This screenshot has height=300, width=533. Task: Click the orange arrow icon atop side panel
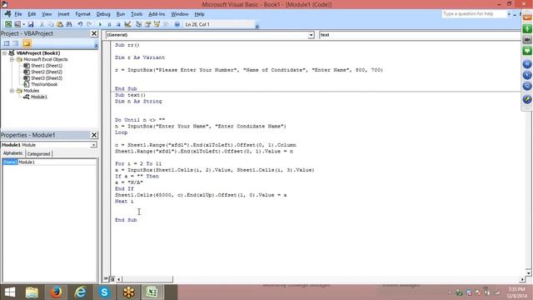[527, 17]
